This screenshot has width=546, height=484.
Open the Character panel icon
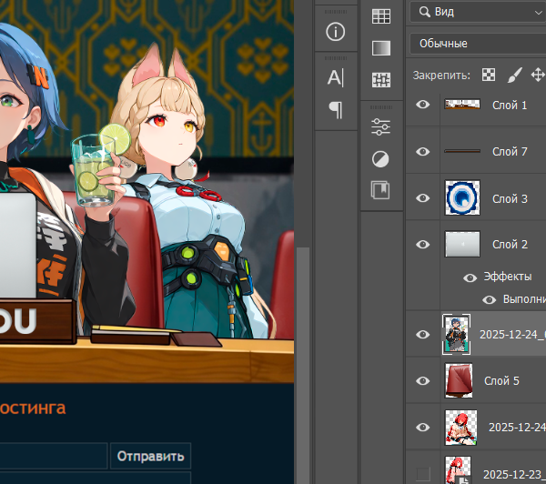pyautogui.click(x=336, y=77)
